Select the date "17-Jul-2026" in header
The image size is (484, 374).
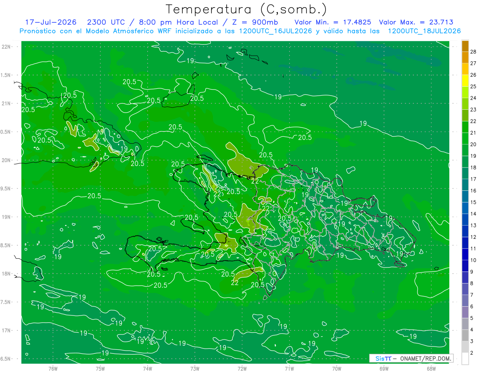coord(51,22)
